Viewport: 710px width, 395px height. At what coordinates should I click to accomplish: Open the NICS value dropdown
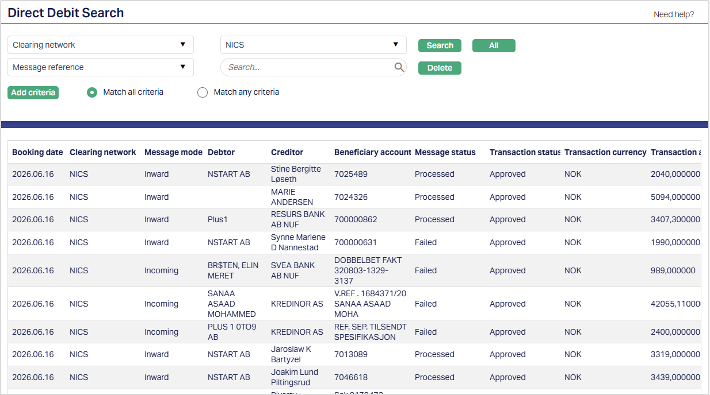click(314, 45)
